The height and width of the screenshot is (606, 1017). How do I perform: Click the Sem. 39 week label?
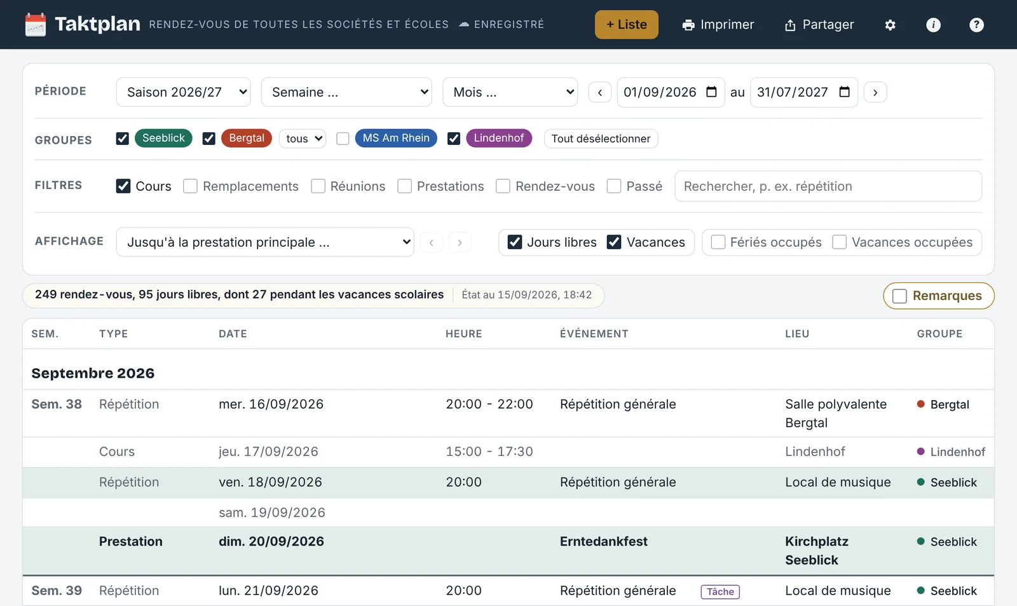point(57,591)
